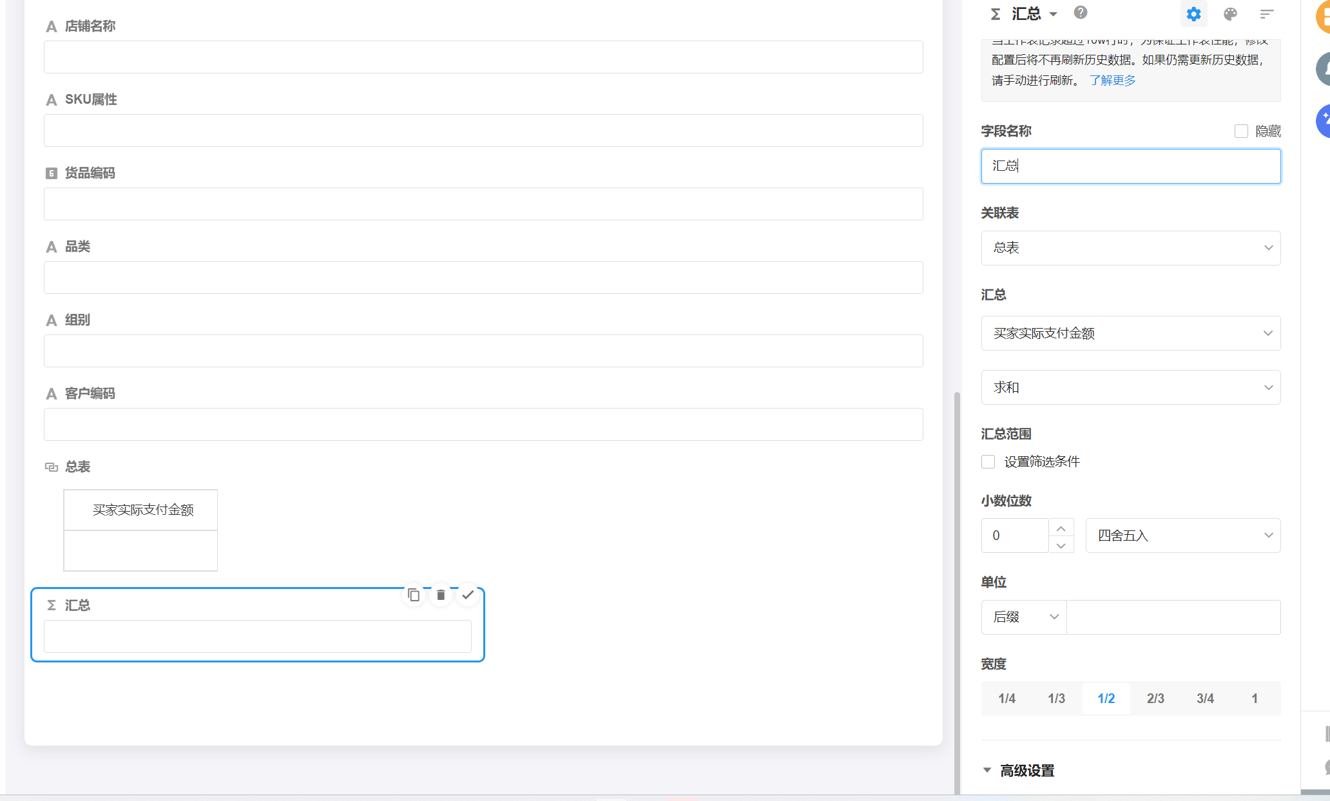Screen dimensions: 1330x801
Task: Check the 设置筛选条件 checkbox
Action: point(988,461)
